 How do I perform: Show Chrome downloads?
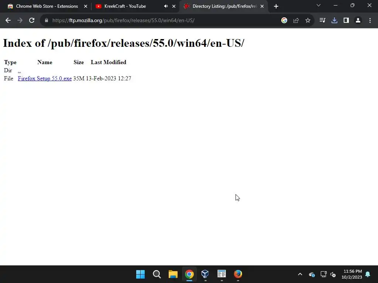point(334,21)
